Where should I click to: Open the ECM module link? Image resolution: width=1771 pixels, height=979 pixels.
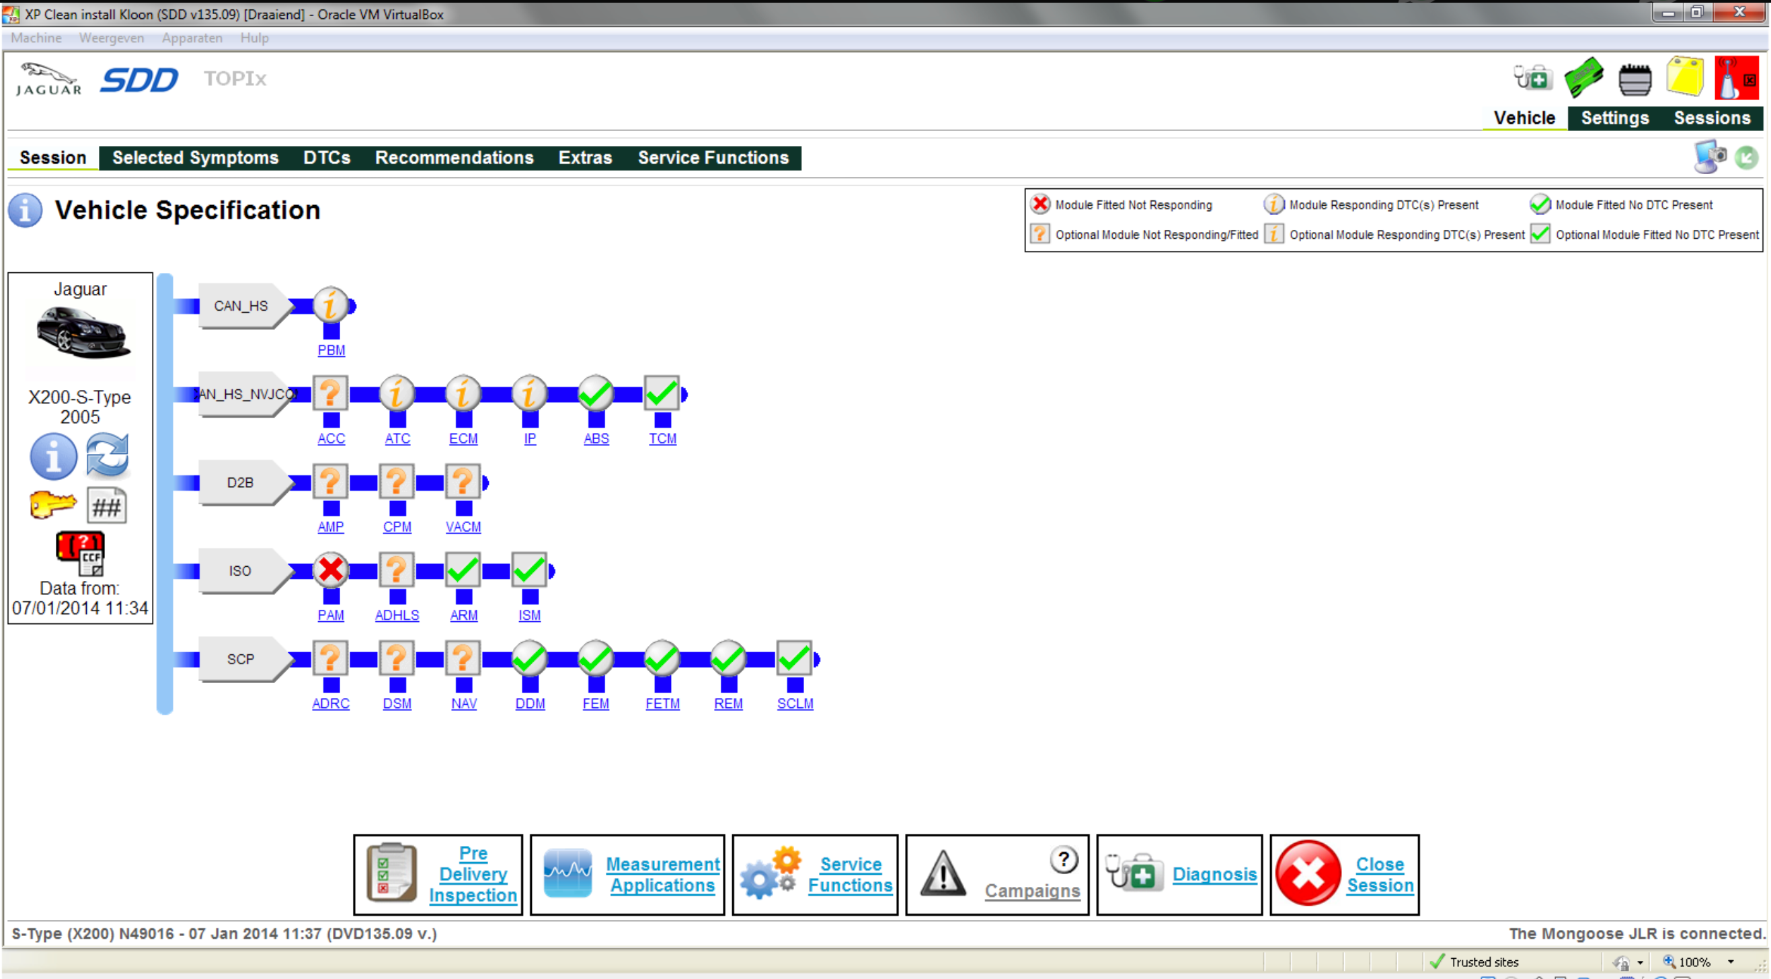(x=463, y=438)
